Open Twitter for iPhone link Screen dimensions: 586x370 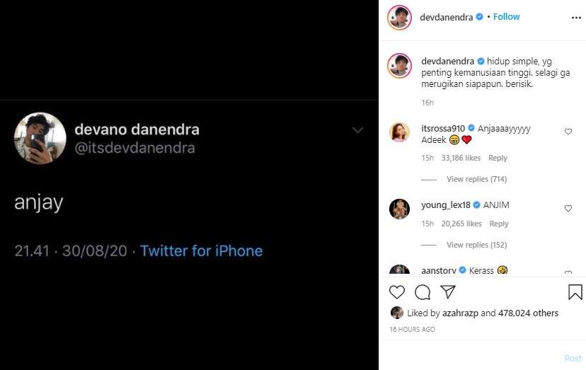tap(201, 251)
